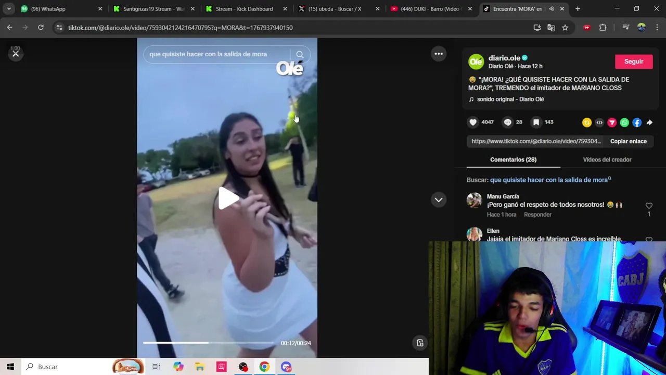This screenshot has width=666, height=375.
Task: Open red extension icon in toolbar
Action: (587, 28)
